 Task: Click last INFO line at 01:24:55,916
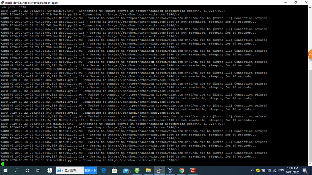coord(90,160)
